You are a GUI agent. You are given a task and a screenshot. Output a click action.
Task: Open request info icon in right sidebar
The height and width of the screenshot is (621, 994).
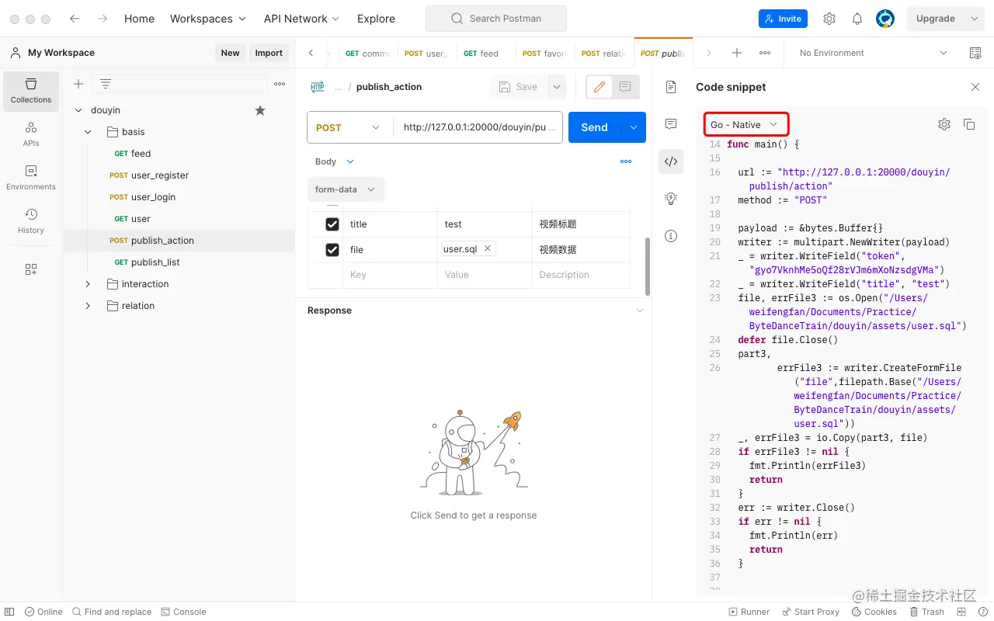coord(671,236)
